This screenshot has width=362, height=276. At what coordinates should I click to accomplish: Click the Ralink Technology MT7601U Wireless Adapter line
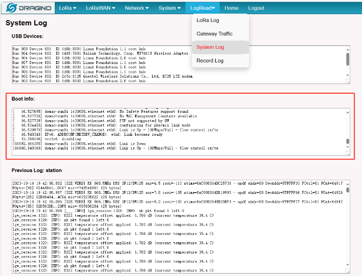click(100, 53)
